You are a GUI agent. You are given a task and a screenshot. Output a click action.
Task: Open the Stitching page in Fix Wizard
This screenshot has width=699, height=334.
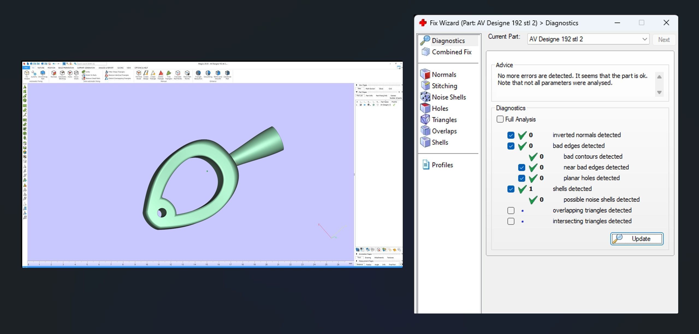pyautogui.click(x=444, y=86)
